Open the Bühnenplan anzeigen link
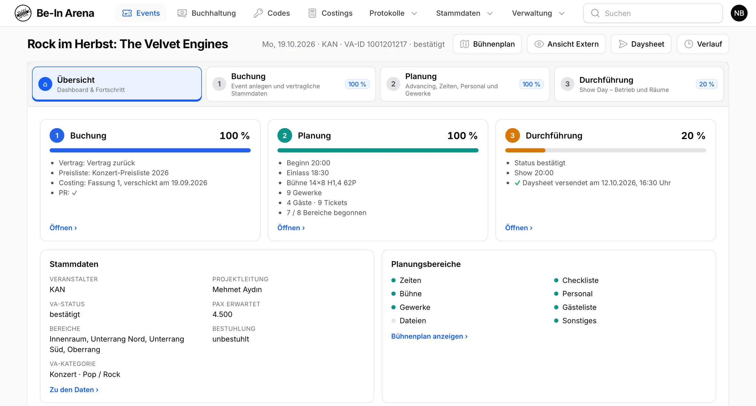 (x=429, y=336)
